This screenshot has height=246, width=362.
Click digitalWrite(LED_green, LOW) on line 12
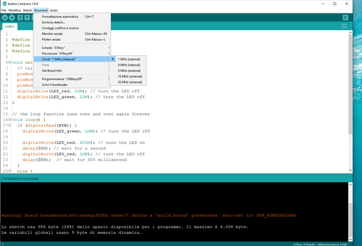(81, 97)
